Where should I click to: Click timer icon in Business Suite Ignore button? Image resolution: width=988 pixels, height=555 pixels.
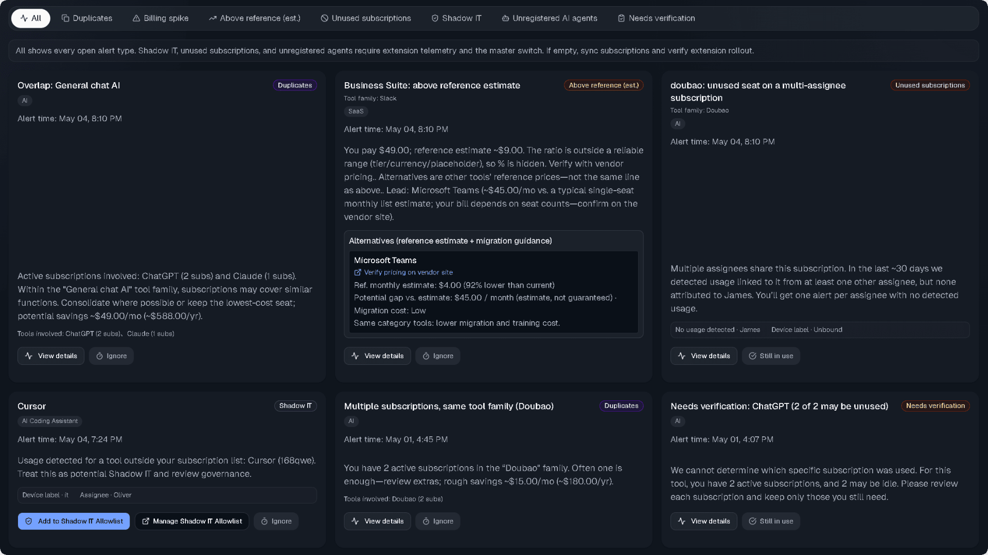tap(426, 356)
